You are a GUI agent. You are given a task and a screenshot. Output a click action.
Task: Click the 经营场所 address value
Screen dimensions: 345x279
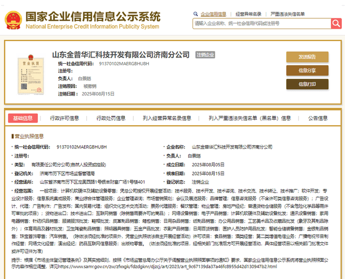tap(92, 182)
